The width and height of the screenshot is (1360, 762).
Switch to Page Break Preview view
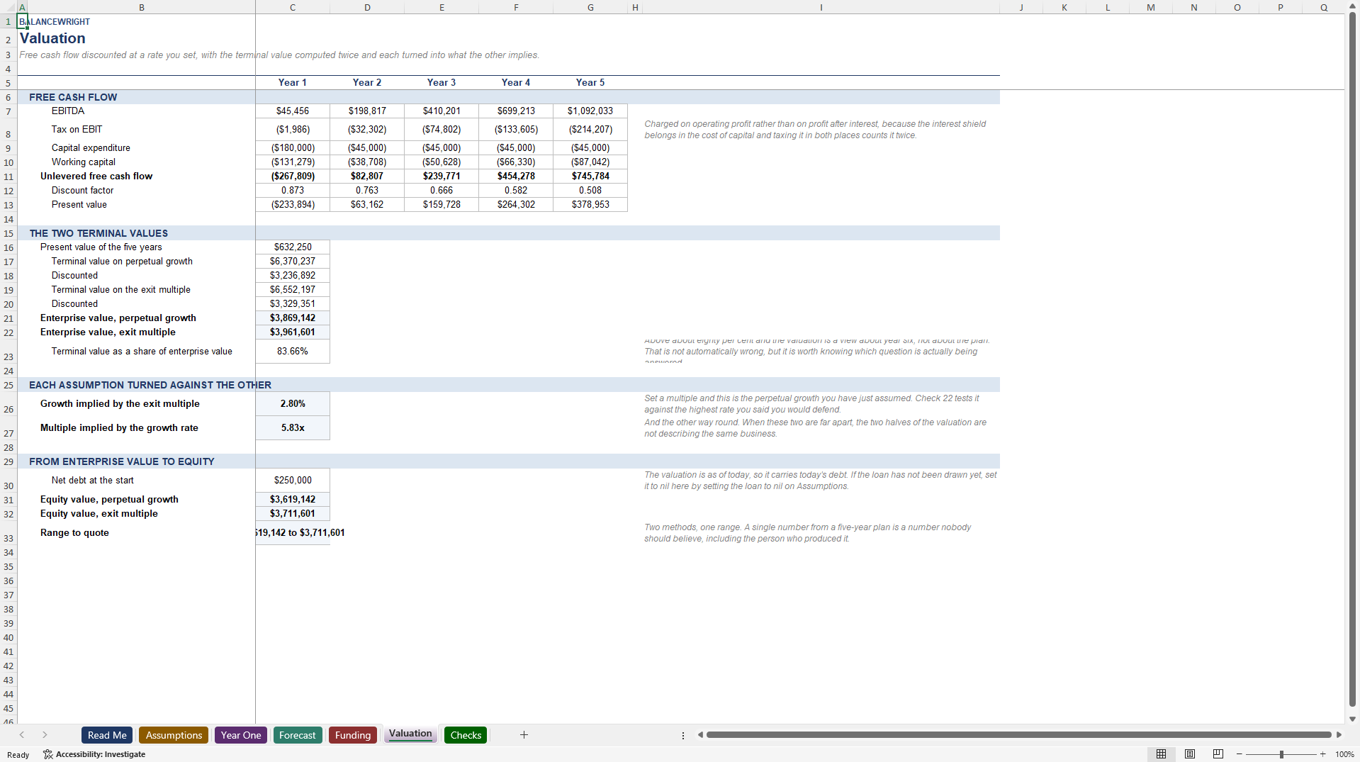click(x=1218, y=754)
